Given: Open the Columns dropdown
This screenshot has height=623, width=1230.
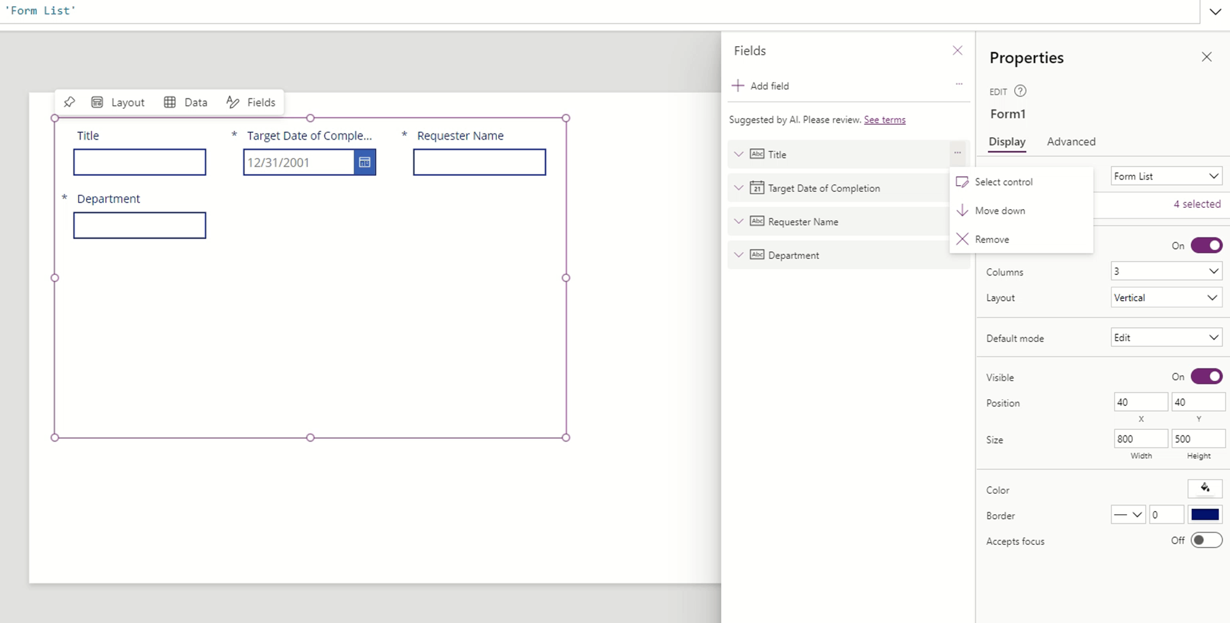Looking at the screenshot, I should [1166, 271].
